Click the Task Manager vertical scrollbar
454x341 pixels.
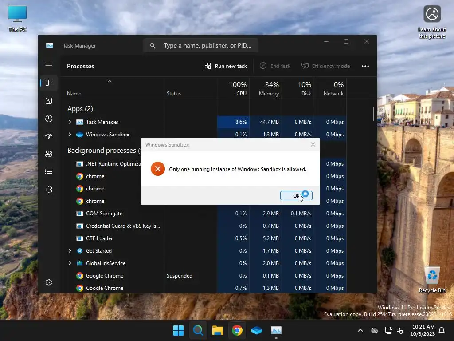(x=373, y=114)
